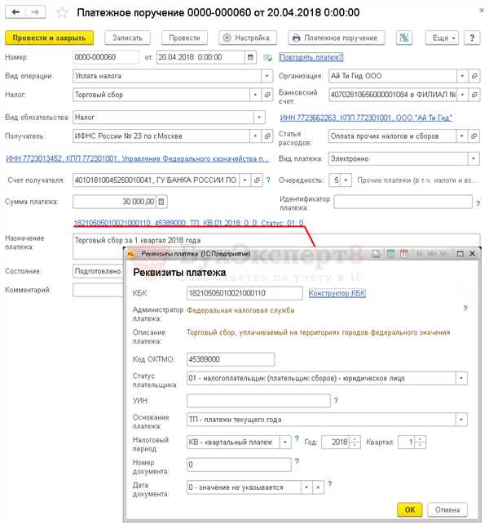Screen dimensions: 489x525
Task: Expand the 'Дата документа' dropdown
Action: point(306,487)
